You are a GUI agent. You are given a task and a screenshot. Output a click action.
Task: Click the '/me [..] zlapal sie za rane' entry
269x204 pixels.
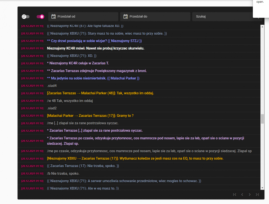click(83, 123)
